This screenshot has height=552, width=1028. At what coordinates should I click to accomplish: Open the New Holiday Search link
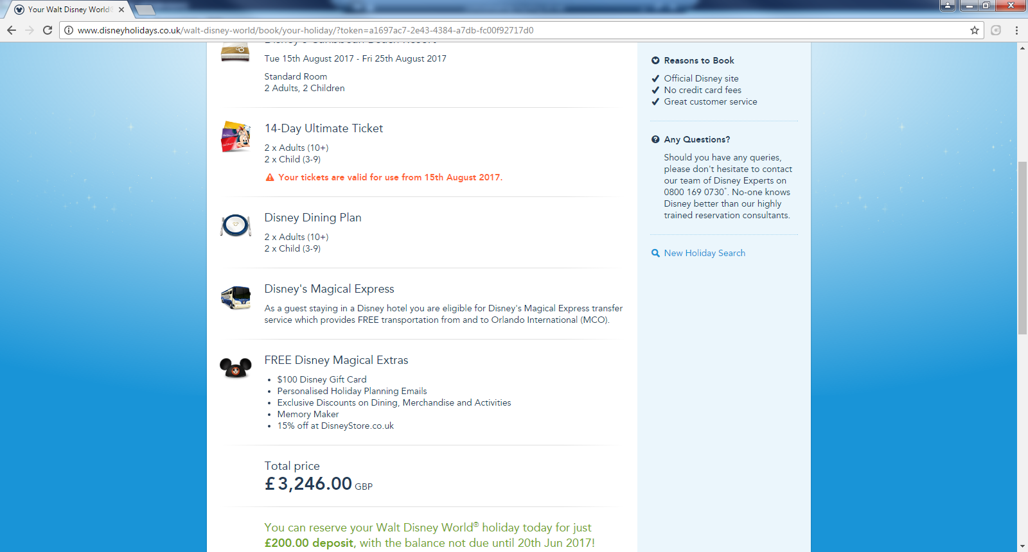705,253
